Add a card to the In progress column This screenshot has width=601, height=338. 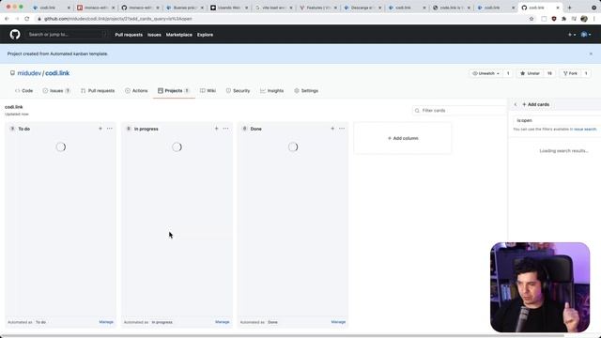click(217, 129)
